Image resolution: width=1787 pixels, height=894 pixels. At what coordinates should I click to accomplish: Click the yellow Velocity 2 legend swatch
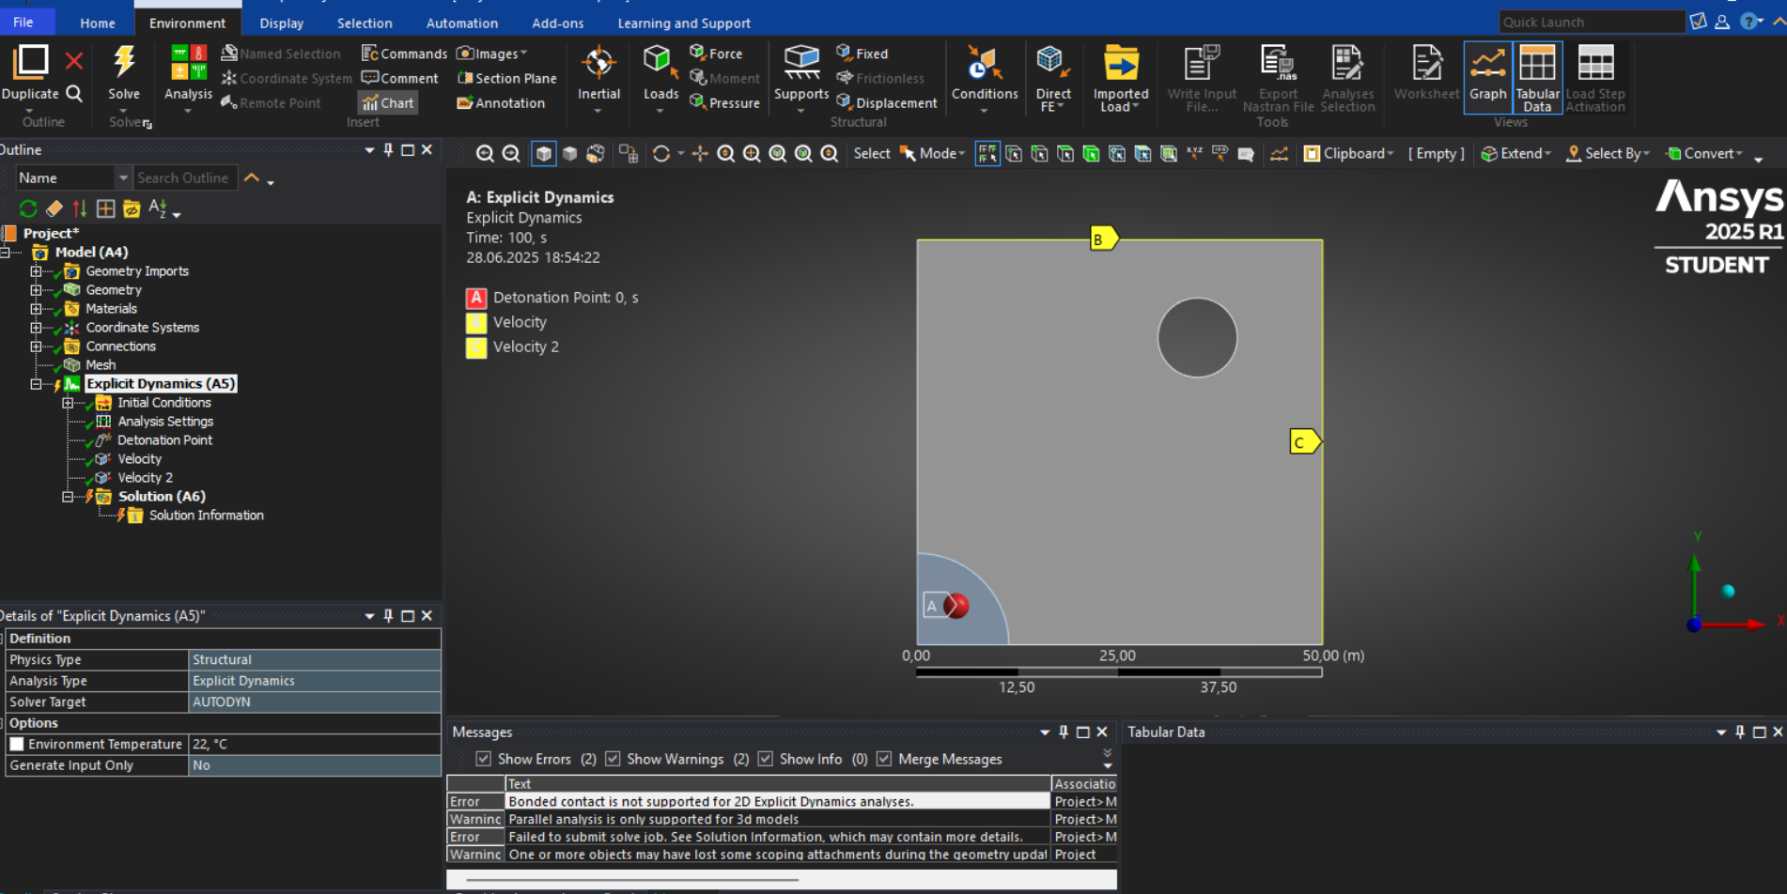pyautogui.click(x=476, y=347)
